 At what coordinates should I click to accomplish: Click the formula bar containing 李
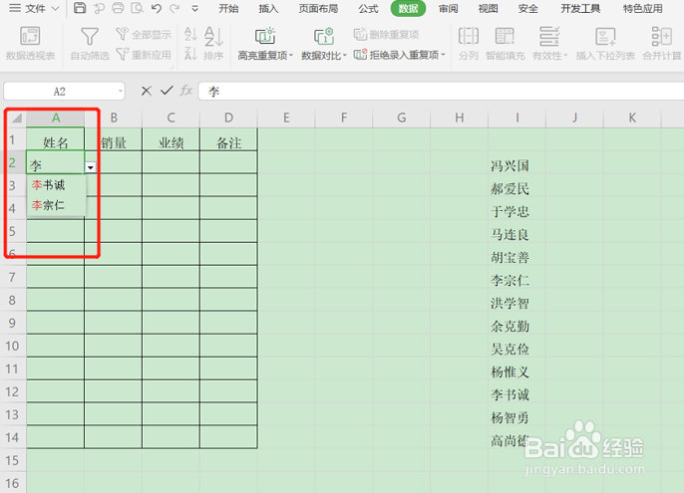pyautogui.click(x=441, y=92)
